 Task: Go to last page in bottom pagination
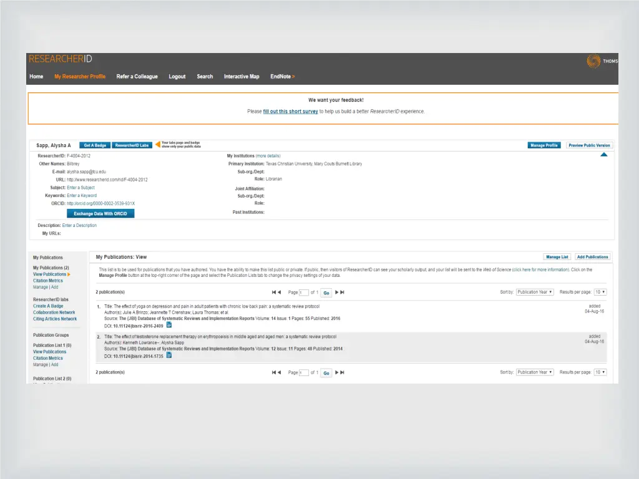click(x=343, y=372)
